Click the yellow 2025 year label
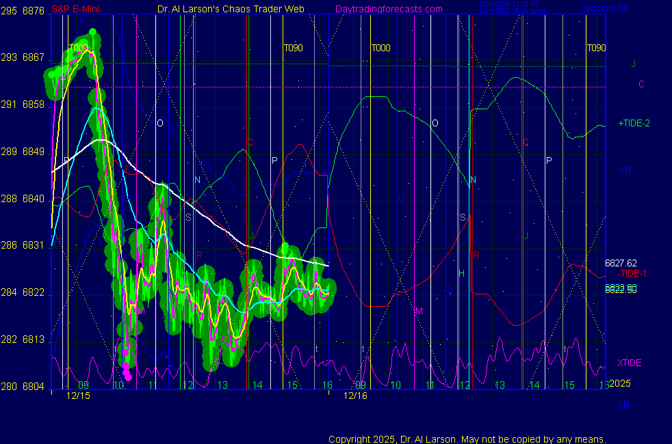Screen dimensions: 672x444 619,384
